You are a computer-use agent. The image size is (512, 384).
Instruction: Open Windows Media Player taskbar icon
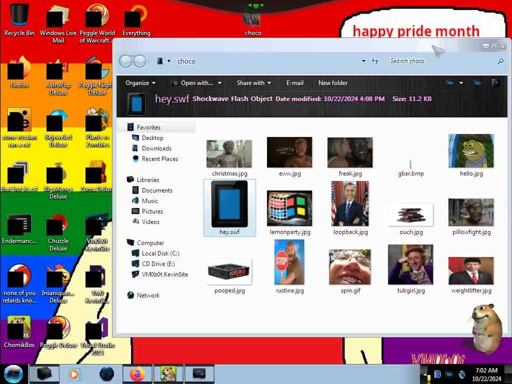click(74, 374)
